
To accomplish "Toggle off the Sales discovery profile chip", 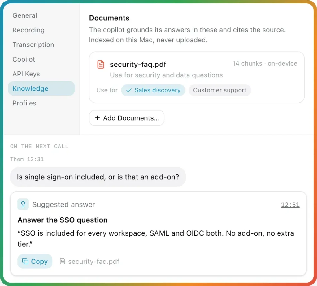I will click(153, 90).
